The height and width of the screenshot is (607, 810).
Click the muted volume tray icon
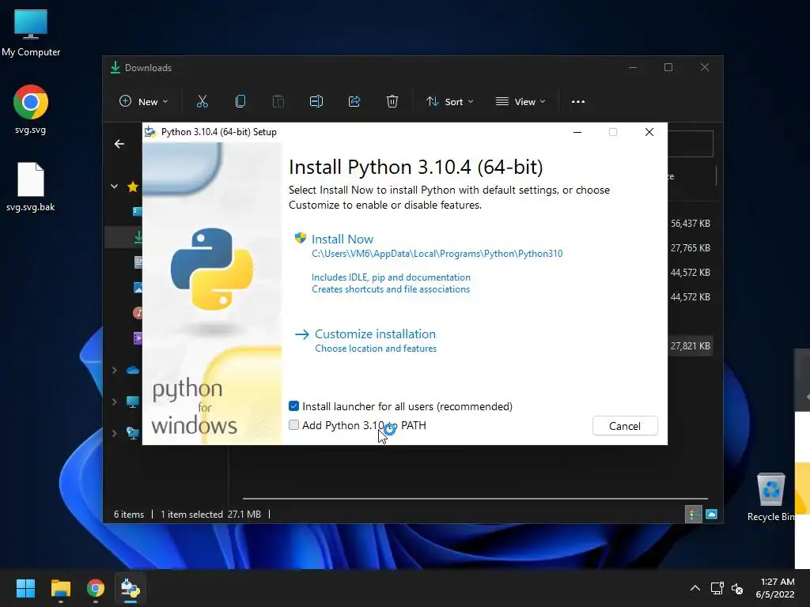(738, 588)
